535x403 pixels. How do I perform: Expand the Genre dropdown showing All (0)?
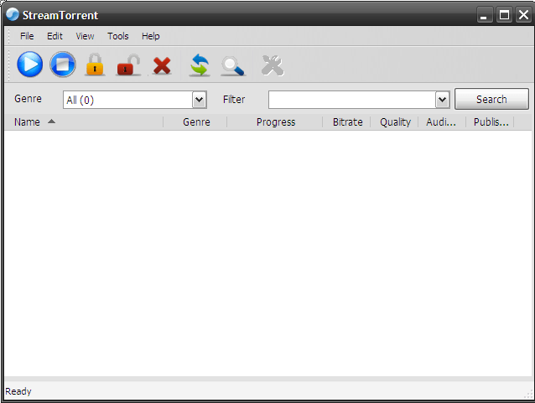pos(199,100)
